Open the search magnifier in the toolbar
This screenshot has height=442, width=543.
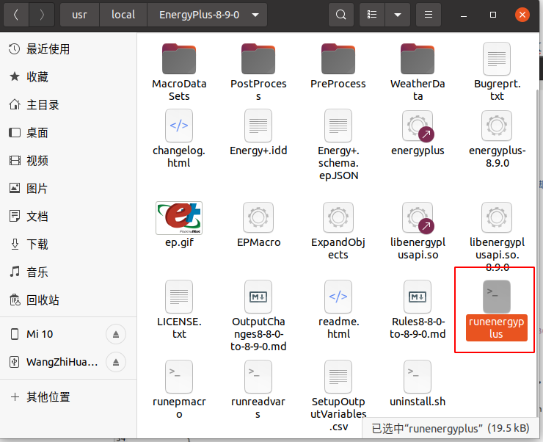[x=340, y=15]
